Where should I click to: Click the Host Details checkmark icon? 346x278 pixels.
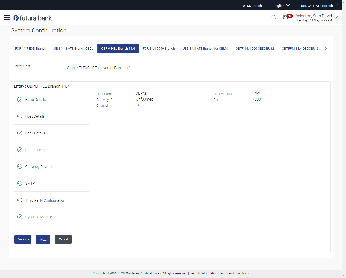coord(20,116)
